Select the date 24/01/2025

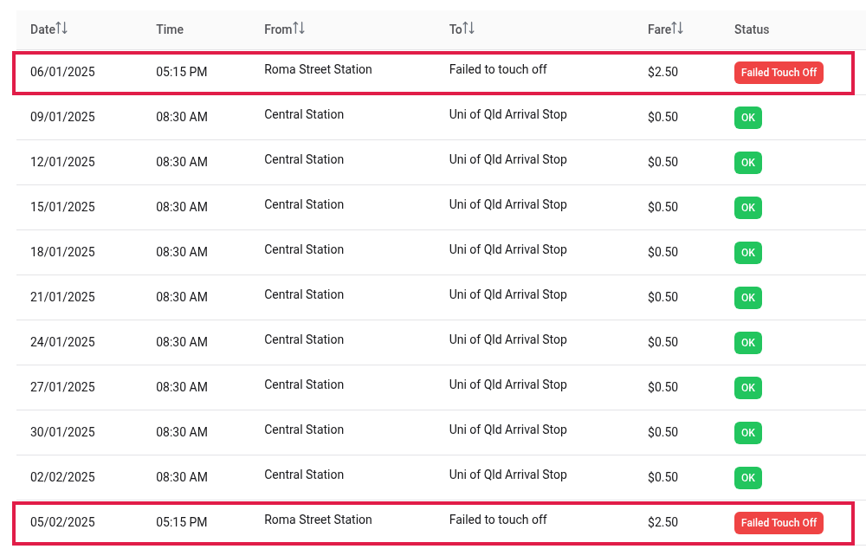pyautogui.click(x=62, y=342)
